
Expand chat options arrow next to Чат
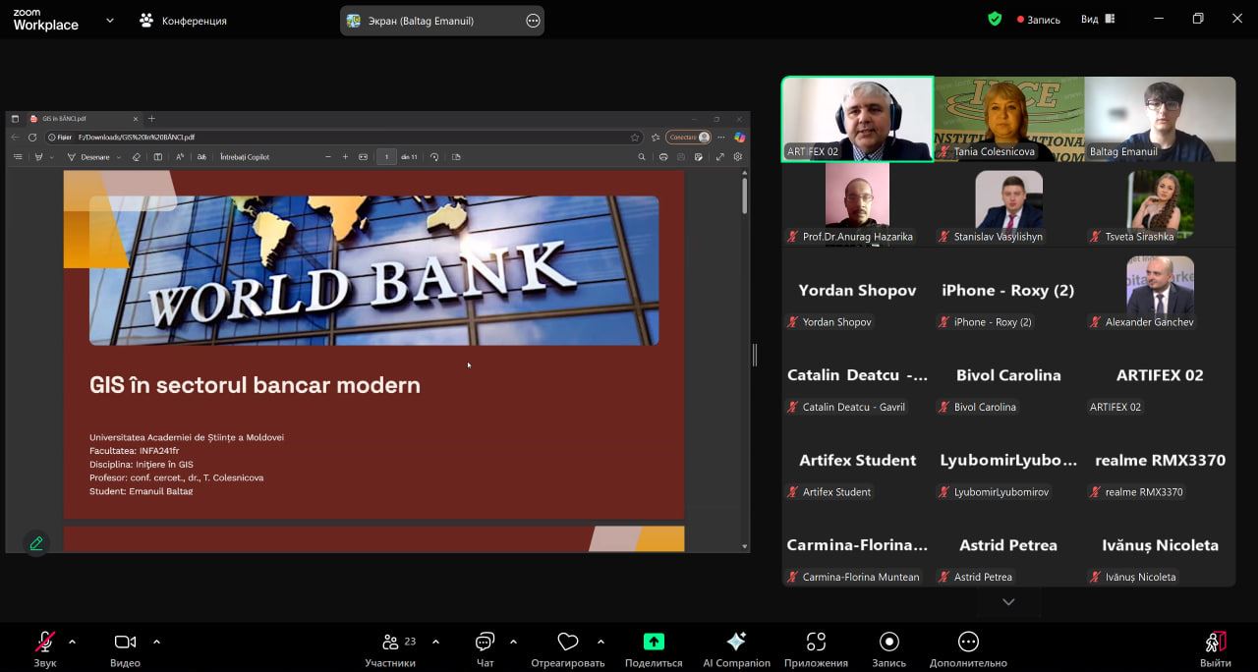[513, 642]
